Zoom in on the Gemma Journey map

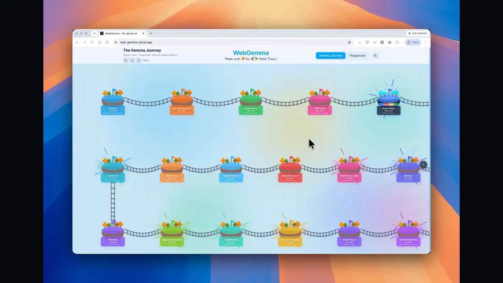126,60
